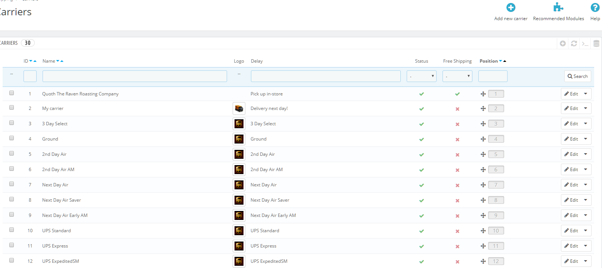The width and height of the screenshot is (602, 268).
Task: Select the UPS Standard row checkbox
Action: tap(12, 230)
